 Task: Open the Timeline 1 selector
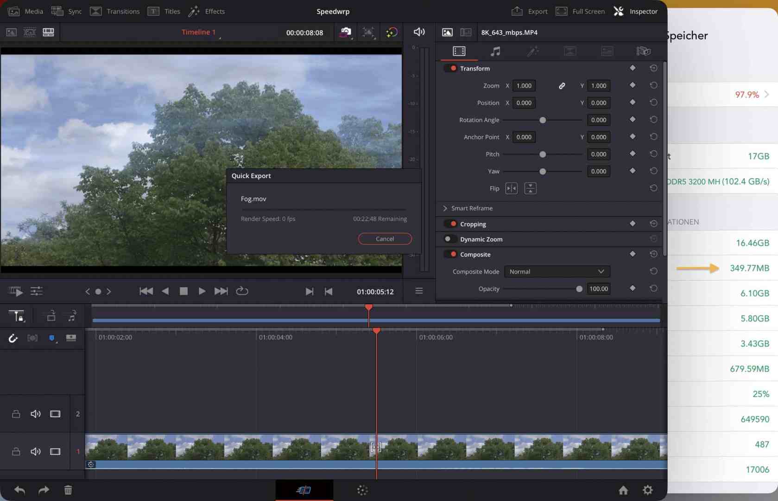click(x=199, y=32)
